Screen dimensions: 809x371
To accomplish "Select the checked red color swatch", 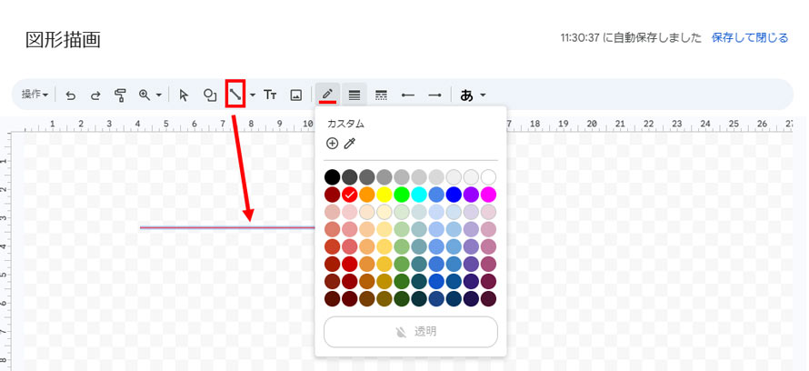I will [x=350, y=195].
